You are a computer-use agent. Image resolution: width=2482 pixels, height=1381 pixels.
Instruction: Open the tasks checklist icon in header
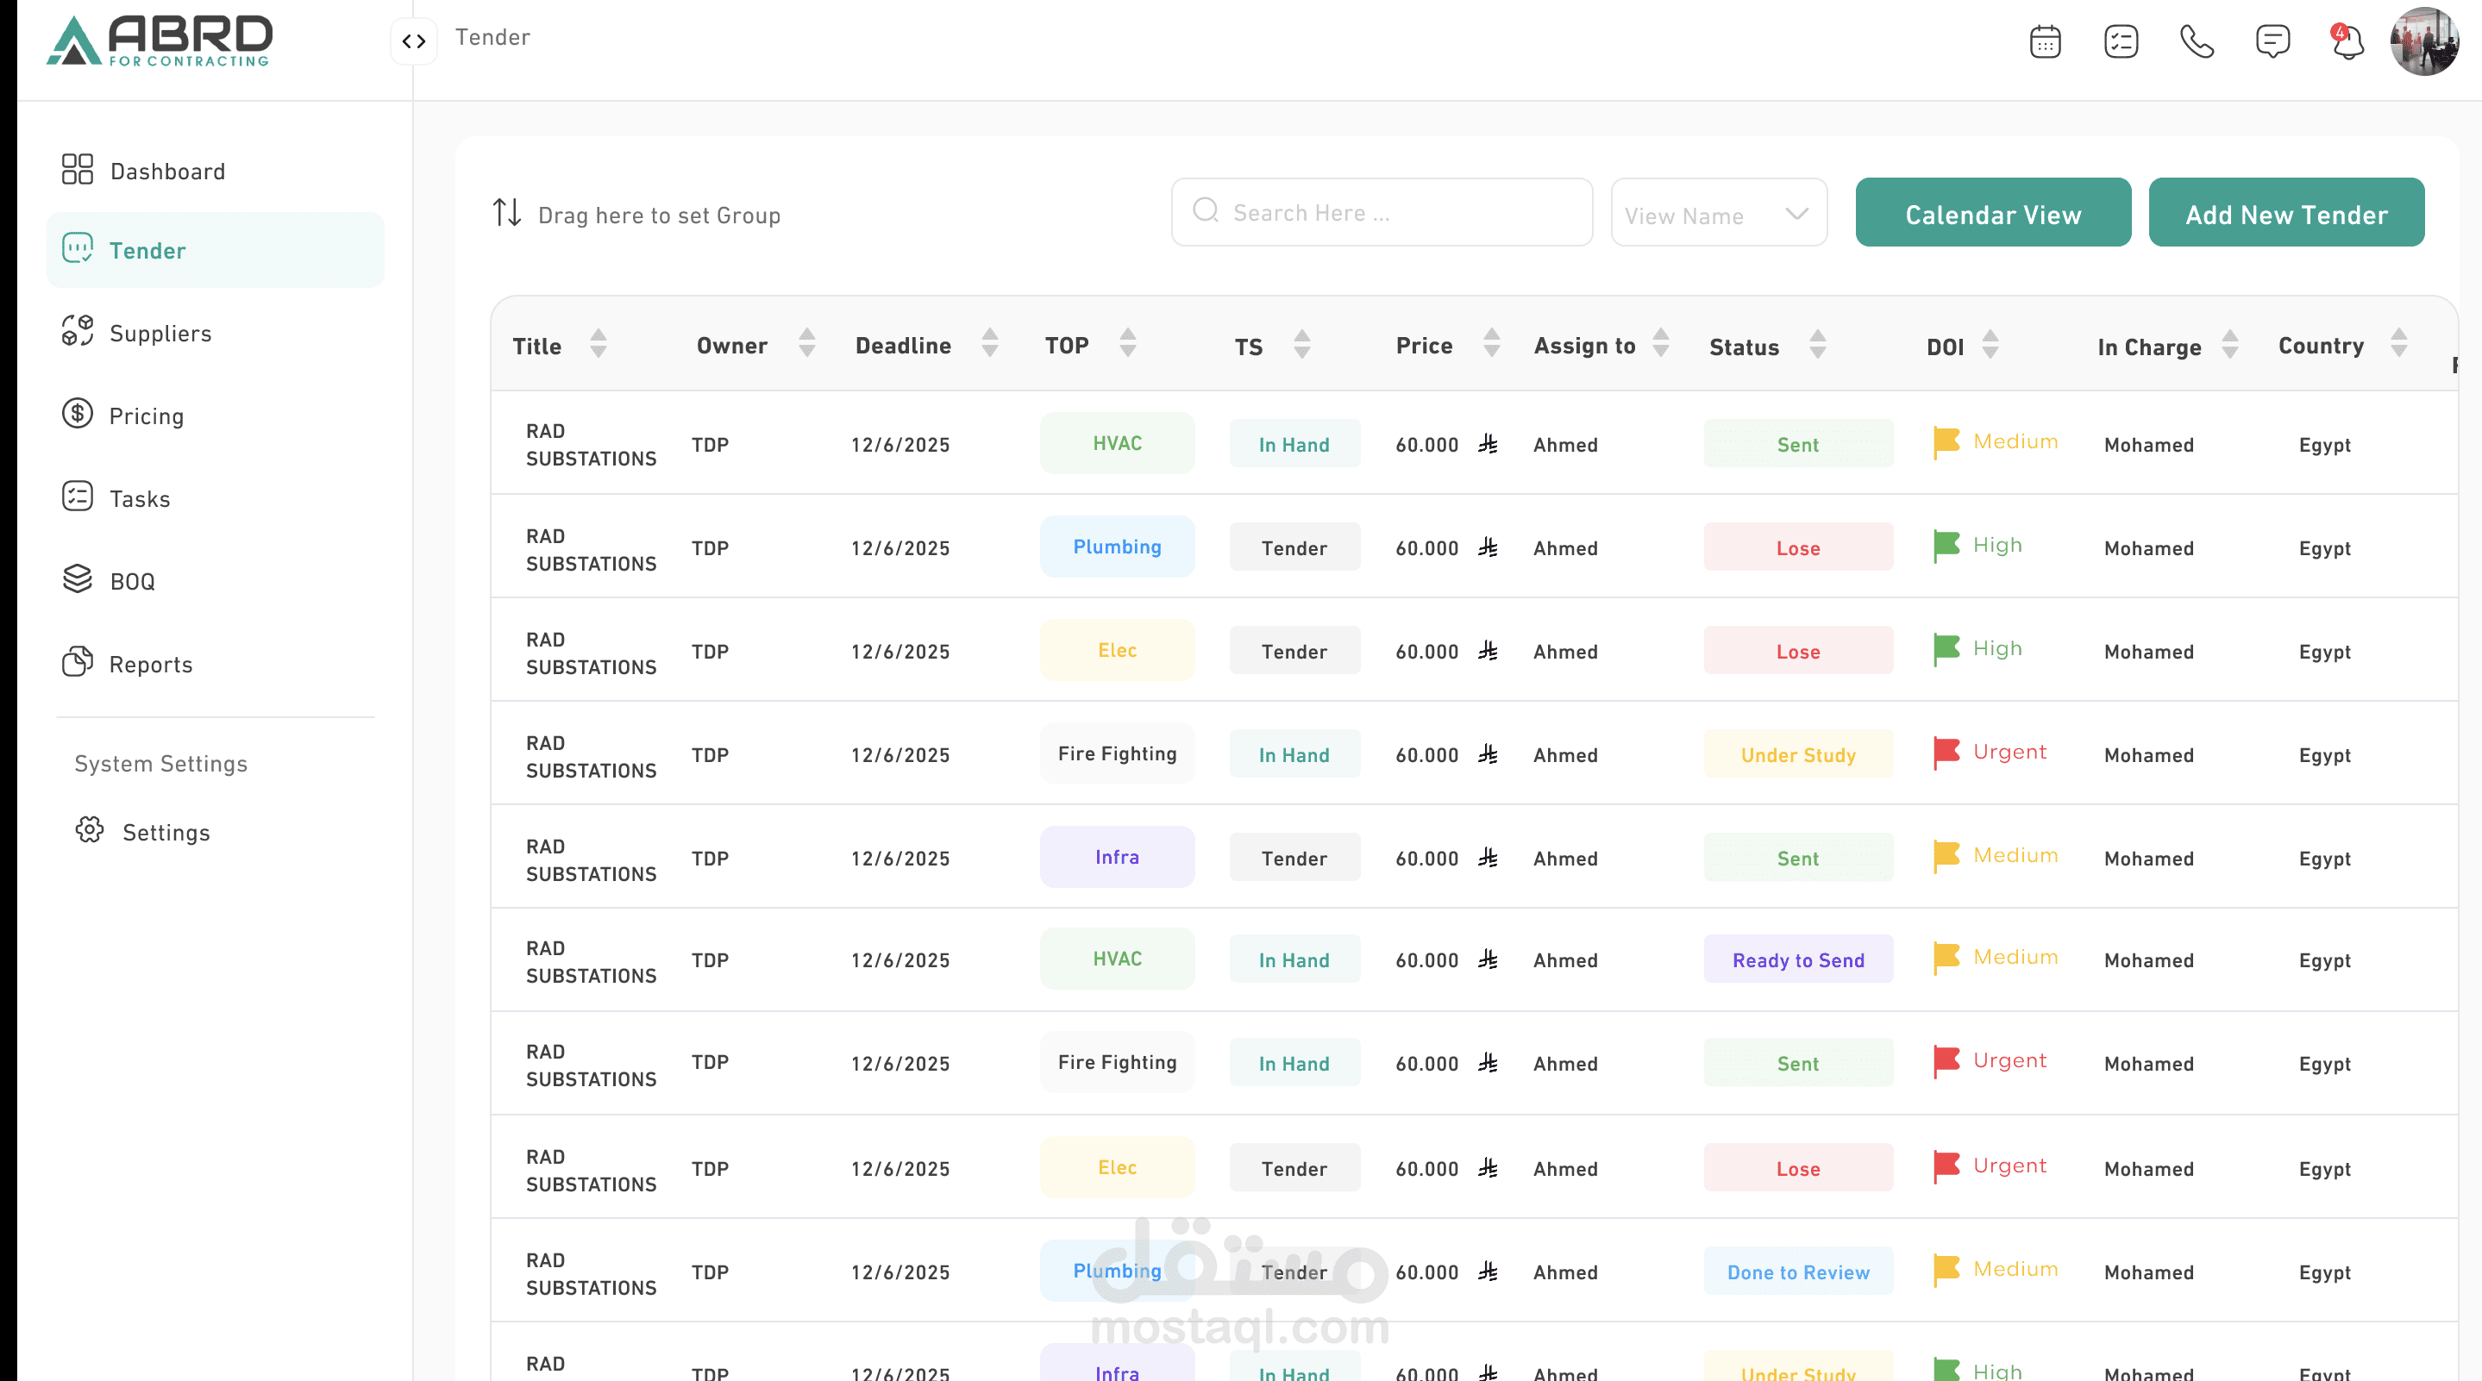point(2121,41)
